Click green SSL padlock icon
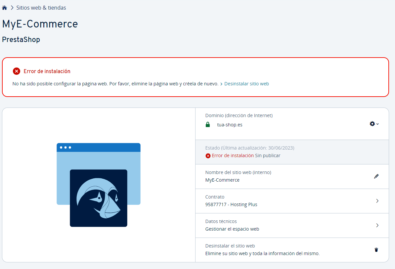Viewport: 395px width, 269px height. point(208,125)
